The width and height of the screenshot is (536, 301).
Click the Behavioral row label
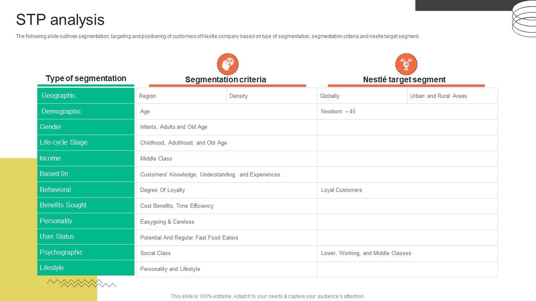86,190
